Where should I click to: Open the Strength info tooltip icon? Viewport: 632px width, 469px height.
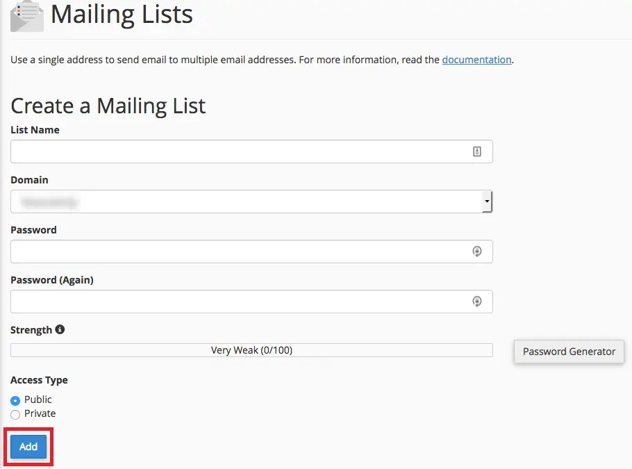point(60,329)
